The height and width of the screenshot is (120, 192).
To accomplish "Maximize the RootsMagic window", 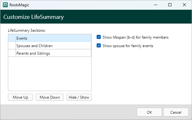I will pyautogui.click(x=170, y=5).
